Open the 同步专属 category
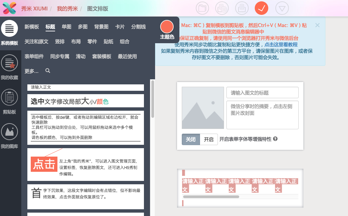Viewport: 348px width, 216px height. click(60, 57)
